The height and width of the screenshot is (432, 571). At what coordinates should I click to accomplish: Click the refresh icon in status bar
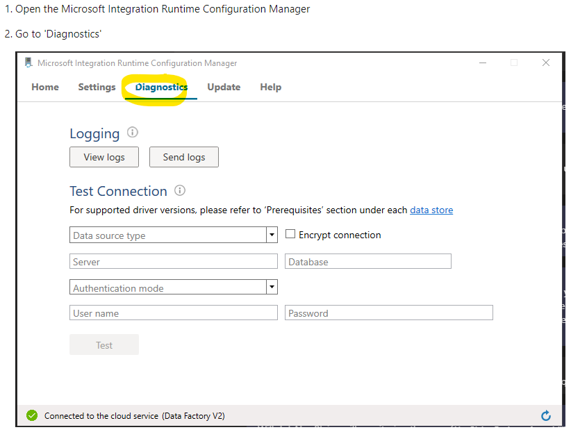545,415
